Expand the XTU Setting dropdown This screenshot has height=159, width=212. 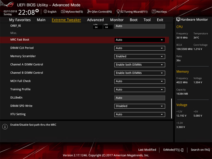point(140,114)
